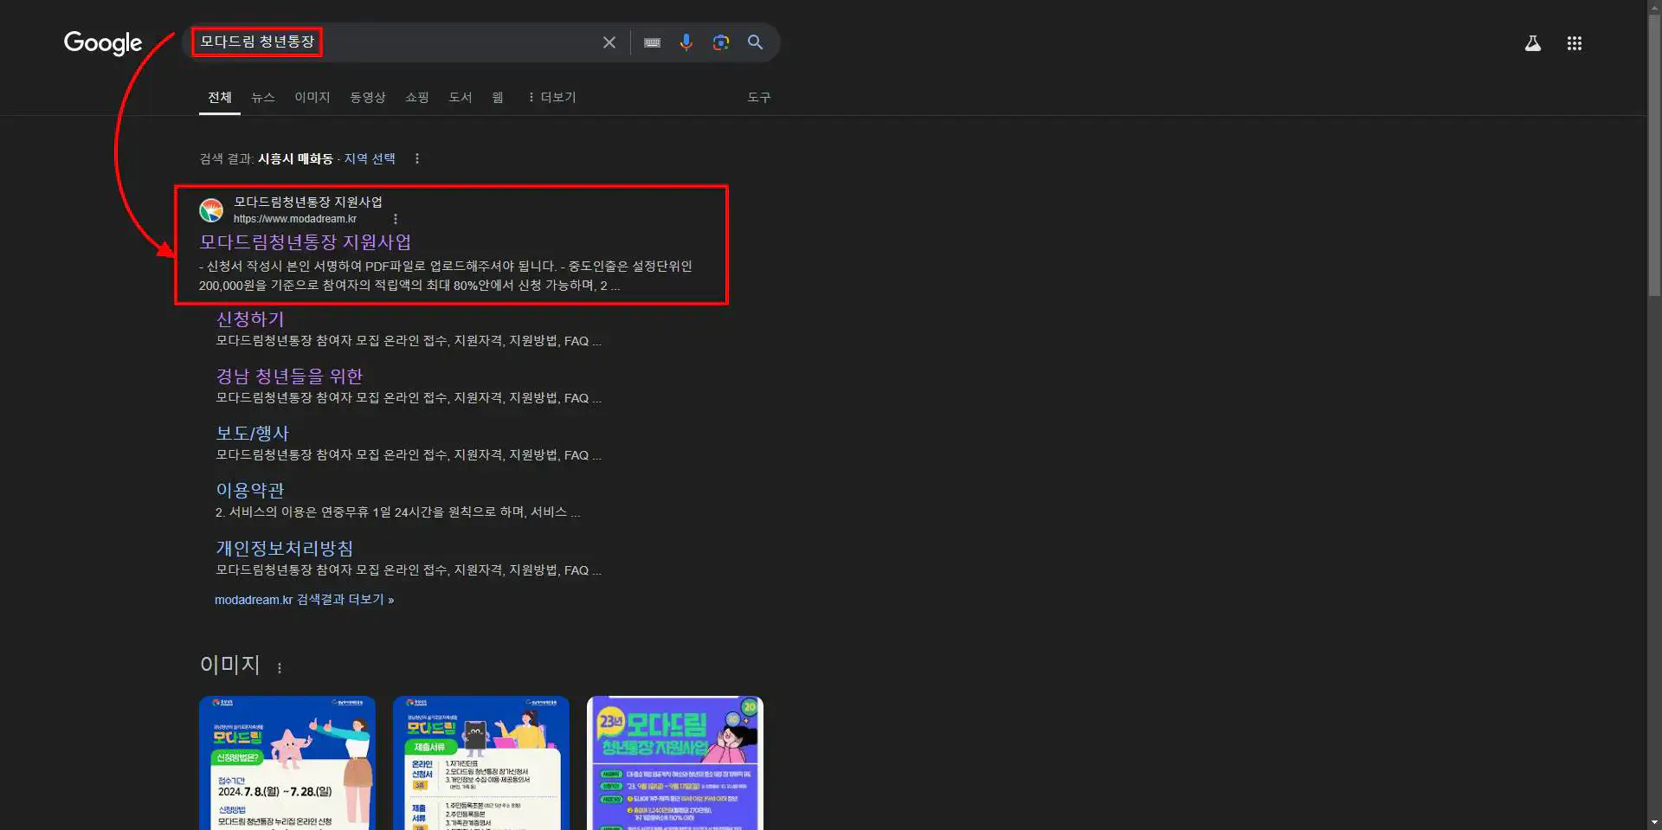Open the 모다드림청년통장 지원사업 result title

click(305, 242)
